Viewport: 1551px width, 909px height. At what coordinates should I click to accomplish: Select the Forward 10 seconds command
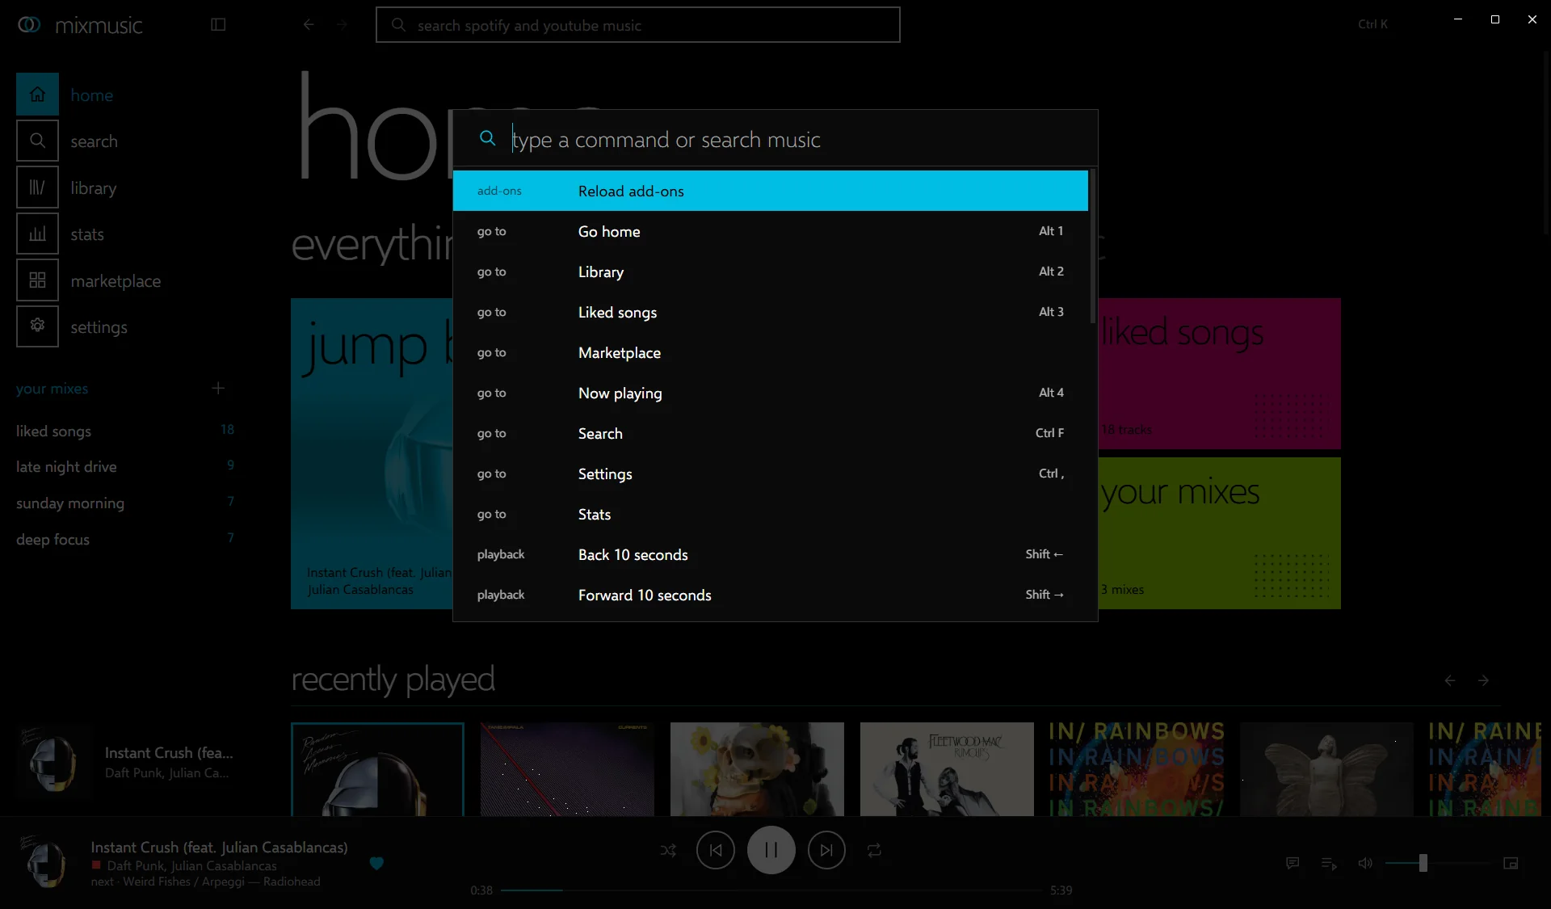tap(771, 595)
